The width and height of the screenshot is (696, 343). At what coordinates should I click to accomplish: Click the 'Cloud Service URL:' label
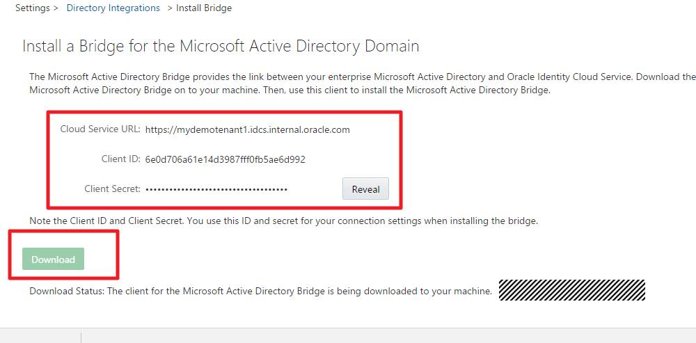point(100,129)
